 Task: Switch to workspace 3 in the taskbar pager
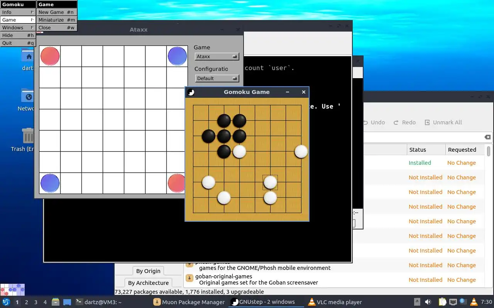(x=36, y=302)
